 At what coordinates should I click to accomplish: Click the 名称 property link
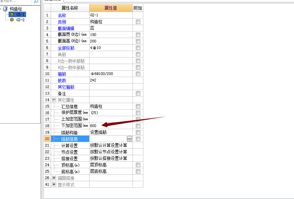pyautogui.click(x=62, y=15)
